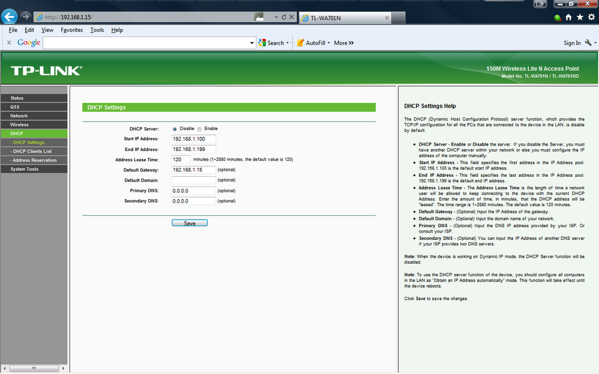
Task: Click Sign In on Google toolbar
Action: 572,43
